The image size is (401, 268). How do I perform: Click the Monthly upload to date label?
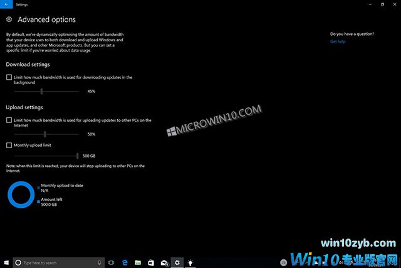pyautogui.click(x=62, y=185)
